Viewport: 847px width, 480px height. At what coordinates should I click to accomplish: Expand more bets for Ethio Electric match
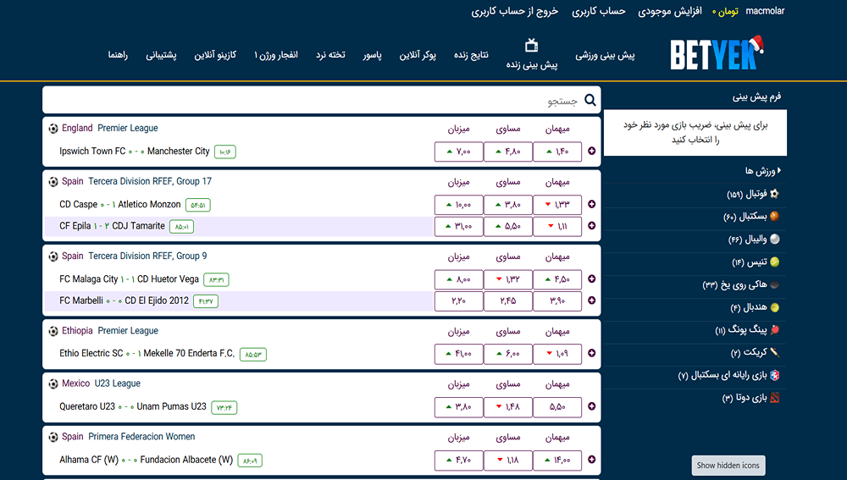tap(591, 353)
